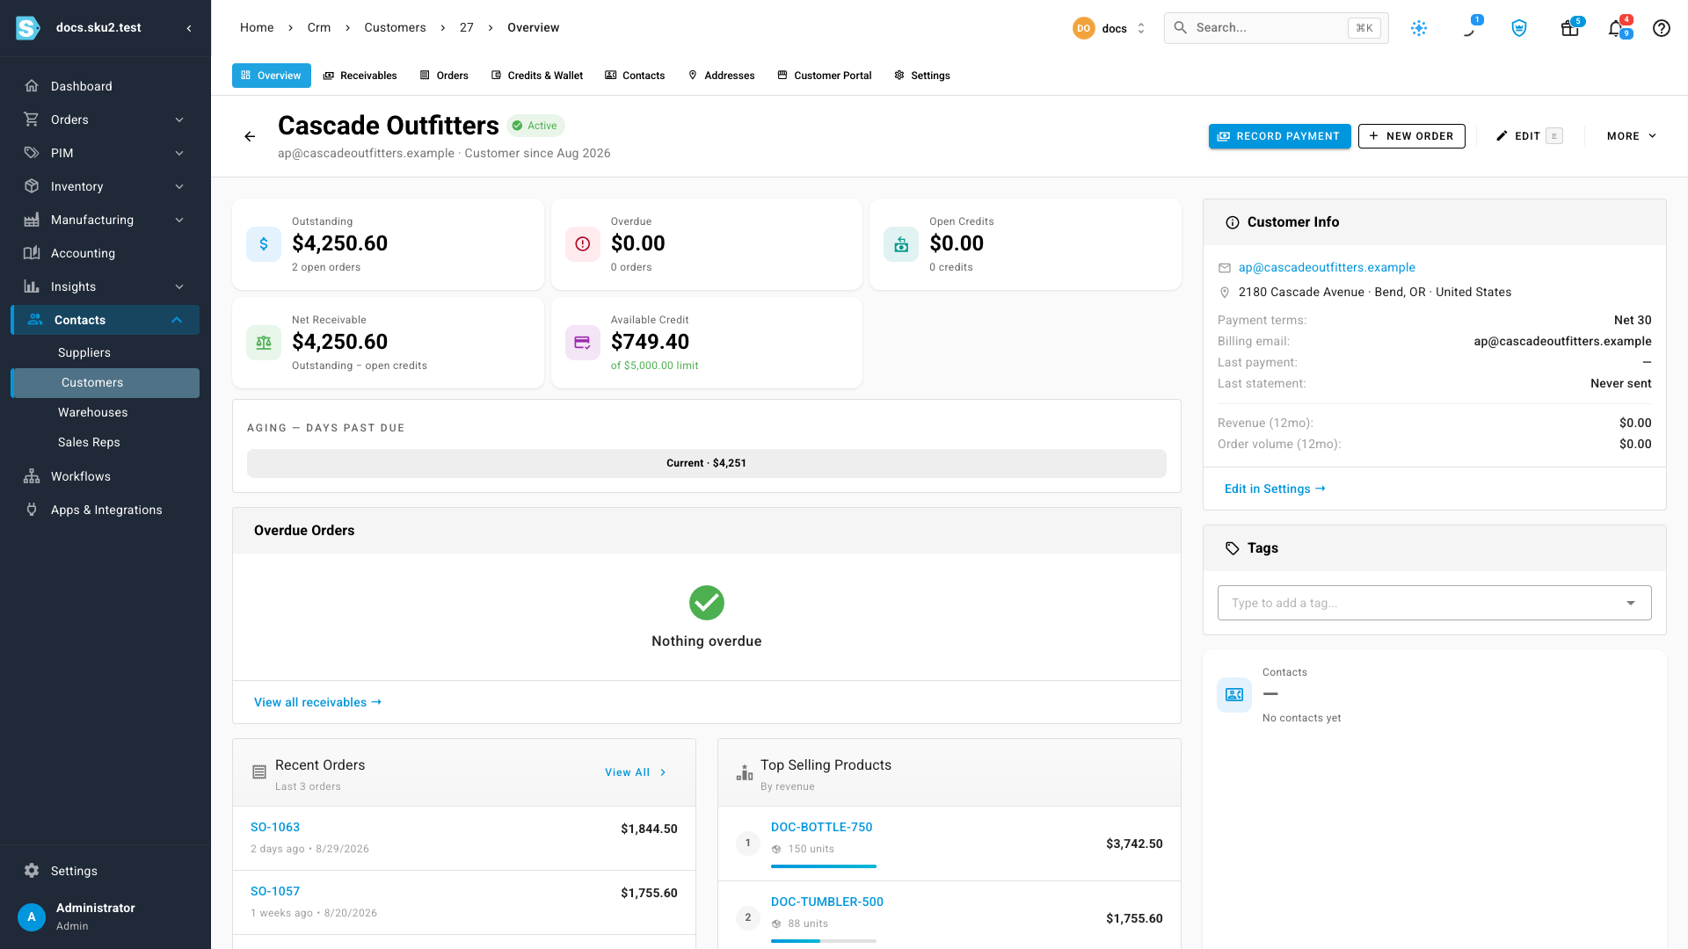Open sidebar Settings gear
Viewport: 1688px width, 949px height.
pyautogui.click(x=32, y=871)
